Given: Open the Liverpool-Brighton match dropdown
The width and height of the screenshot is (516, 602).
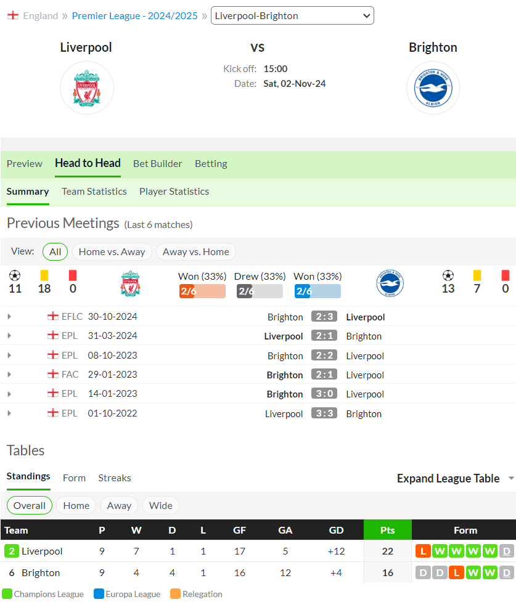Looking at the screenshot, I should click(292, 16).
